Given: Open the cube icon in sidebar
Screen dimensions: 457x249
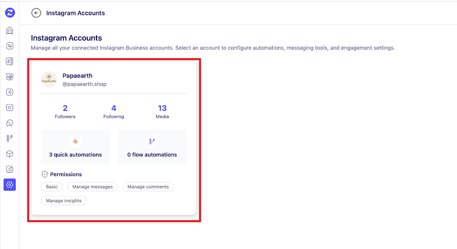Looking at the screenshot, I should click(10, 154).
